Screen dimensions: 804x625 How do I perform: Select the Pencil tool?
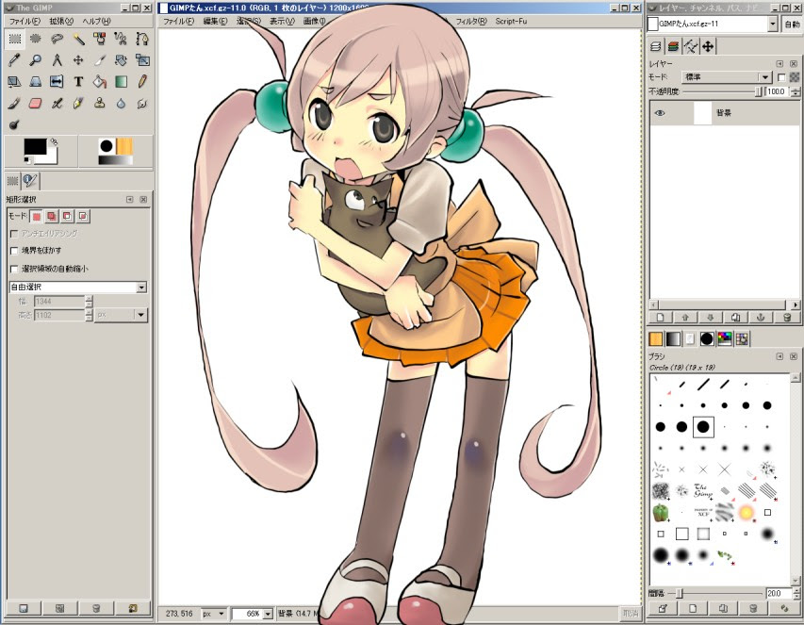pos(142,81)
